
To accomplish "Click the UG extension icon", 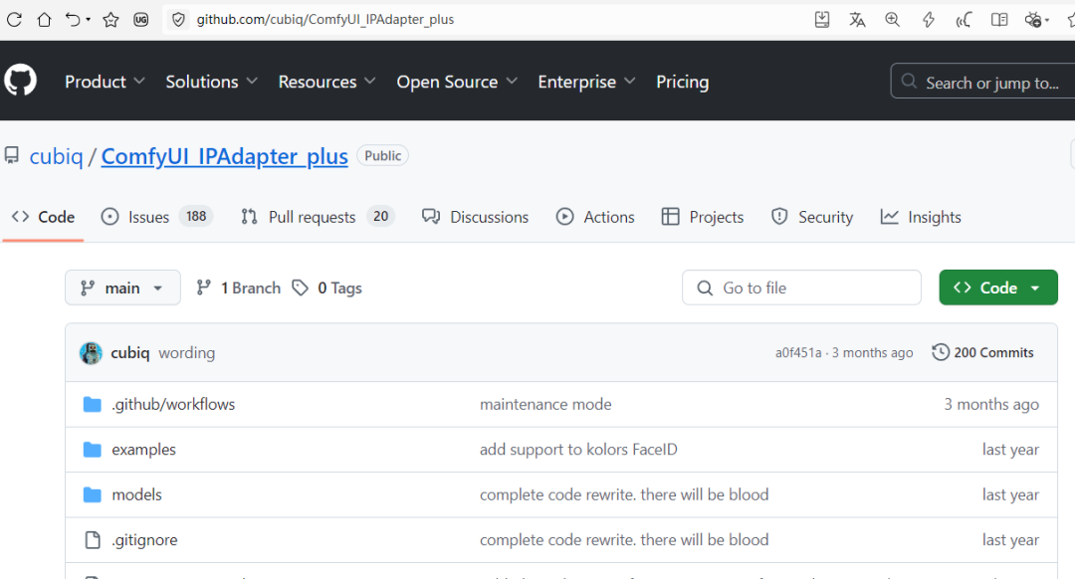I will [141, 19].
